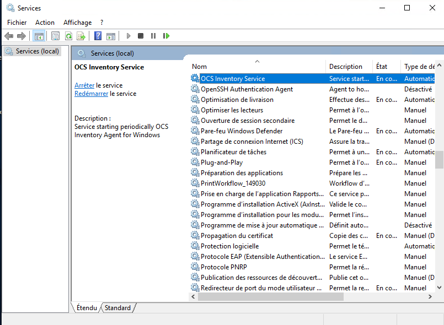Select the Ouverture de session secondaire row

pos(313,120)
